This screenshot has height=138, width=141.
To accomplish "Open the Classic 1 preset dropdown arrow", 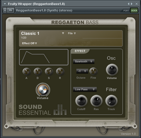I will point(63,33).
